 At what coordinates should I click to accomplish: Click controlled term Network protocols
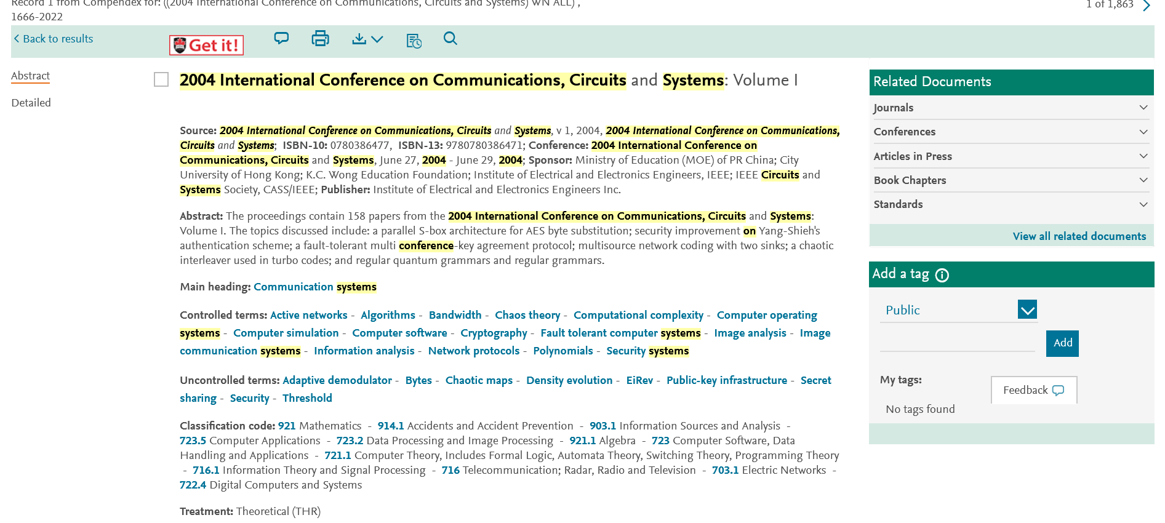pyautogui.click(x=474, y=351)
